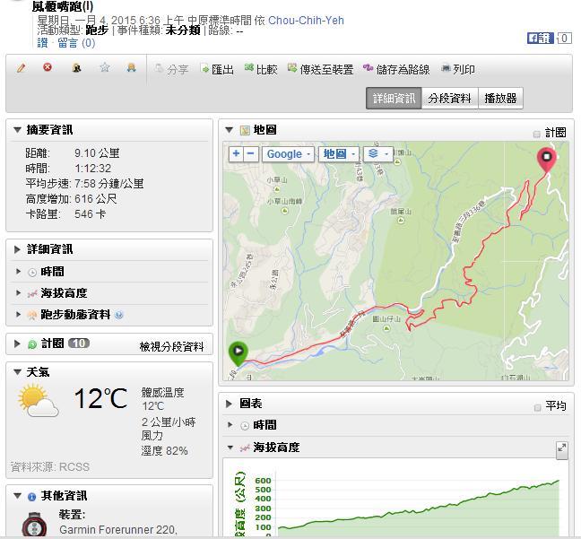Switch to the 分段資料 tab
The image size is (581, 539).
click(x=450, y=99)
